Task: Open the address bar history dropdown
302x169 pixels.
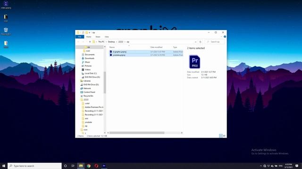Action: (195, 42)
